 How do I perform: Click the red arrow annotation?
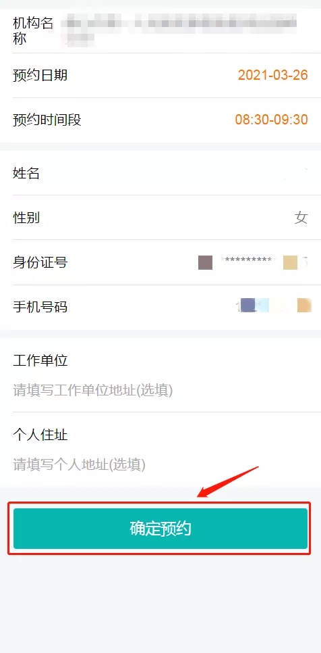coord(228,482)
